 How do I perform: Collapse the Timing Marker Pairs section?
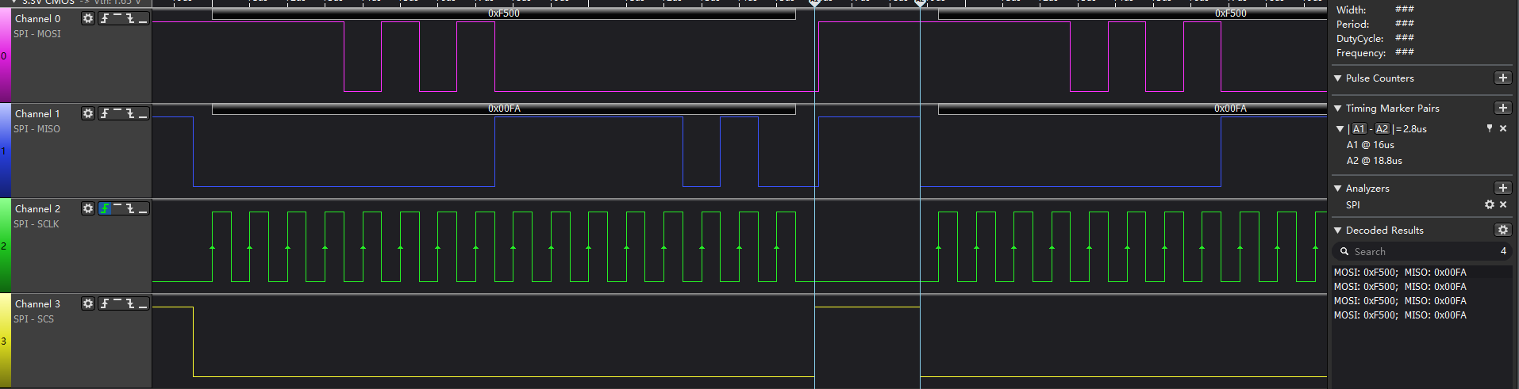click(1338, 108)
